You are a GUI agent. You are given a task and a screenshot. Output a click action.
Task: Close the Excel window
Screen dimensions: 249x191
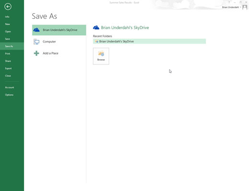pyautogui.click(x=246, y=2)
